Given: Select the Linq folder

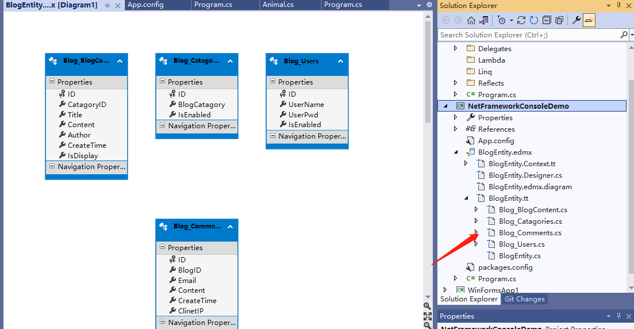Looking at the screenshot, I should tap(485, 71).
